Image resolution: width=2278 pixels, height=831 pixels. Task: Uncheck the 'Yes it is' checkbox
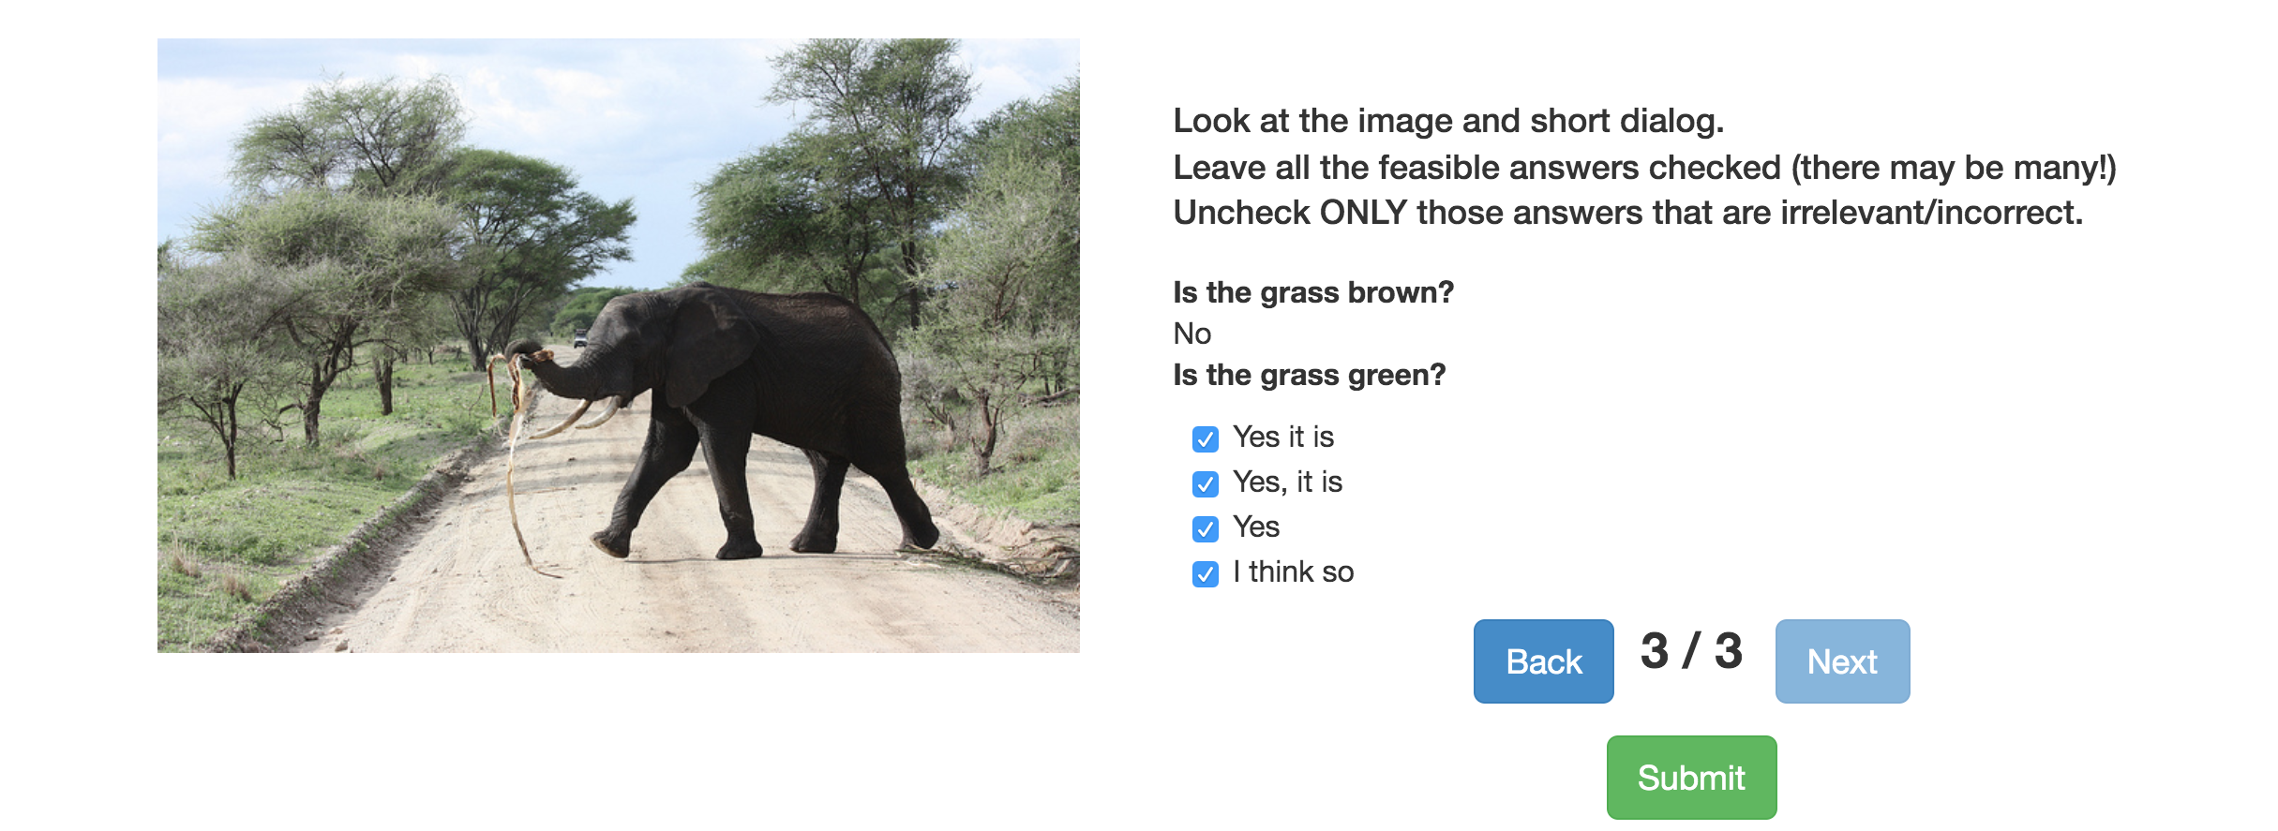[x=1205, y=438]
